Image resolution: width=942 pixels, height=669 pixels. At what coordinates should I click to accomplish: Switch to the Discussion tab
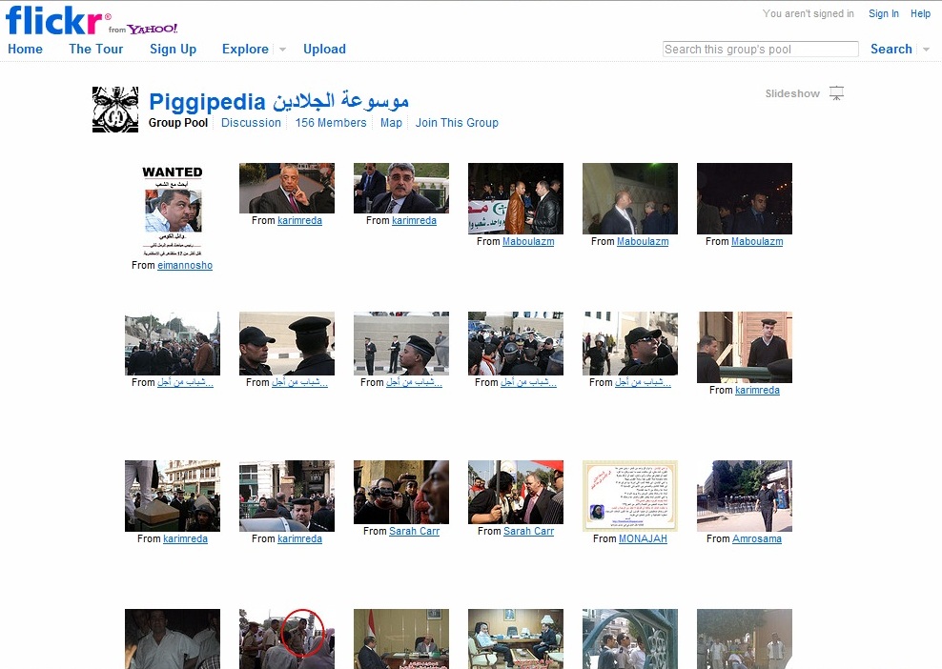click(251, 123)
